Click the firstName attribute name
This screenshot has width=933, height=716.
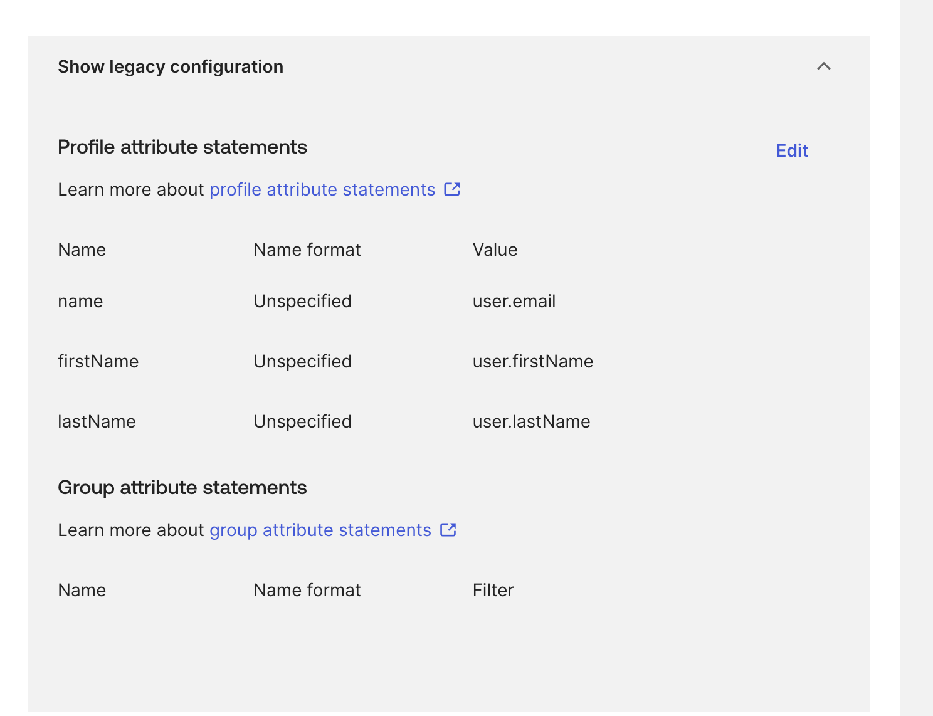[98, 361]
